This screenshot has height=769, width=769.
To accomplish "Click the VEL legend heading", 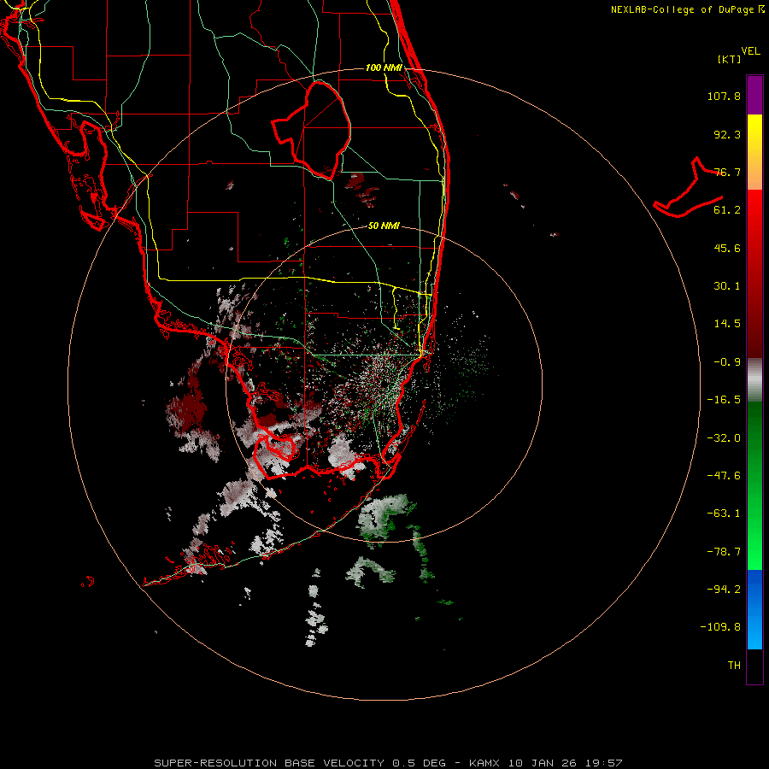I will [750, 51].
